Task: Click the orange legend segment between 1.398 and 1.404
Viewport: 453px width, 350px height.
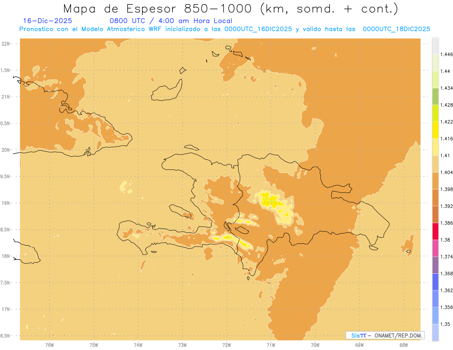Action: pos(435,180)
